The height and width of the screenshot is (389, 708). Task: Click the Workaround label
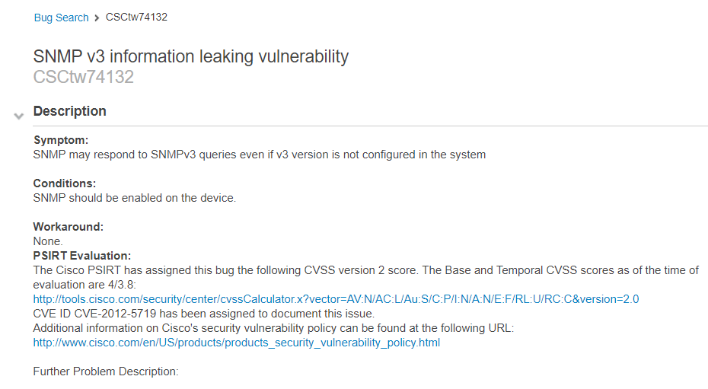tap(68, 227)
